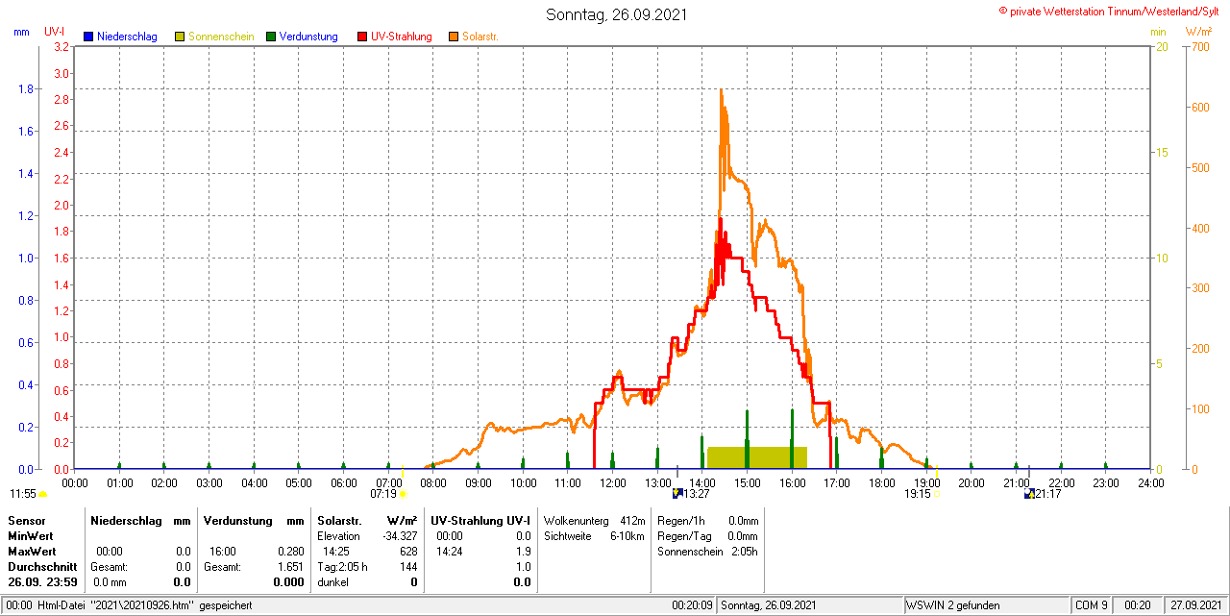The width and height of the screenshot is (1230, 616).
Task: Select the chart title Sonntag, 26.09.2021
Action: click(x=616, y=14)
